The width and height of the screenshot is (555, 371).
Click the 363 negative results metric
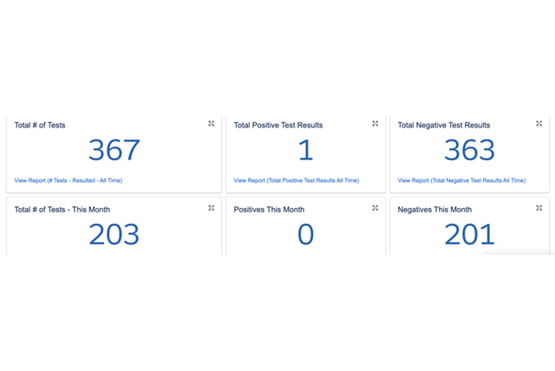click(469, 151)
